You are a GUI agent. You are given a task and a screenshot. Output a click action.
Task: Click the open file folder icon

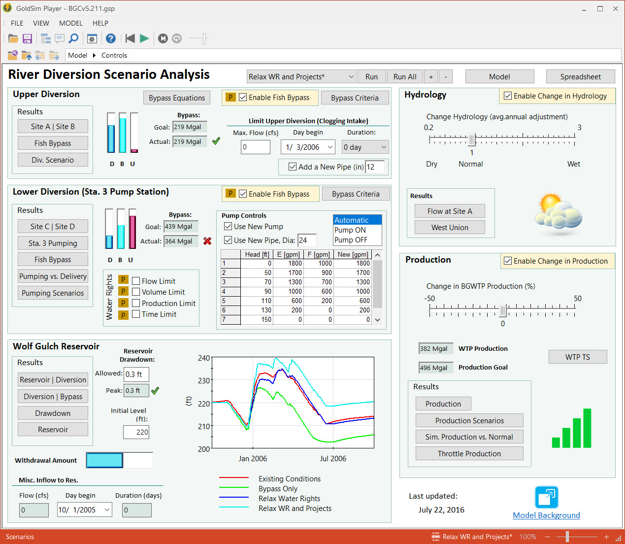[13, 38]
